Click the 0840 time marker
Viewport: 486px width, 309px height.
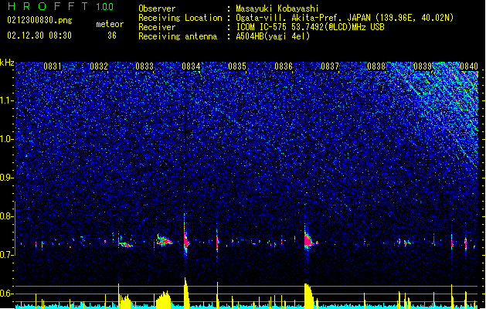(x=469, y=66)
